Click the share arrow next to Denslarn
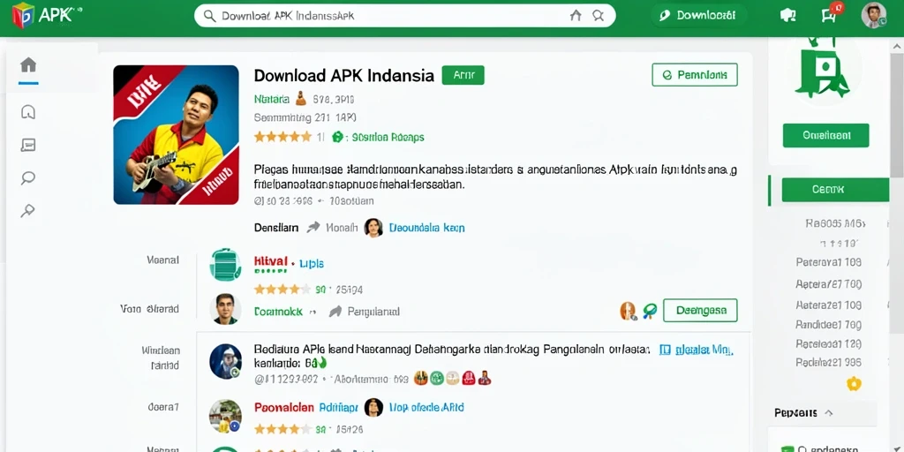The height and width of the screenshot is (452, 904). [313, 227]
